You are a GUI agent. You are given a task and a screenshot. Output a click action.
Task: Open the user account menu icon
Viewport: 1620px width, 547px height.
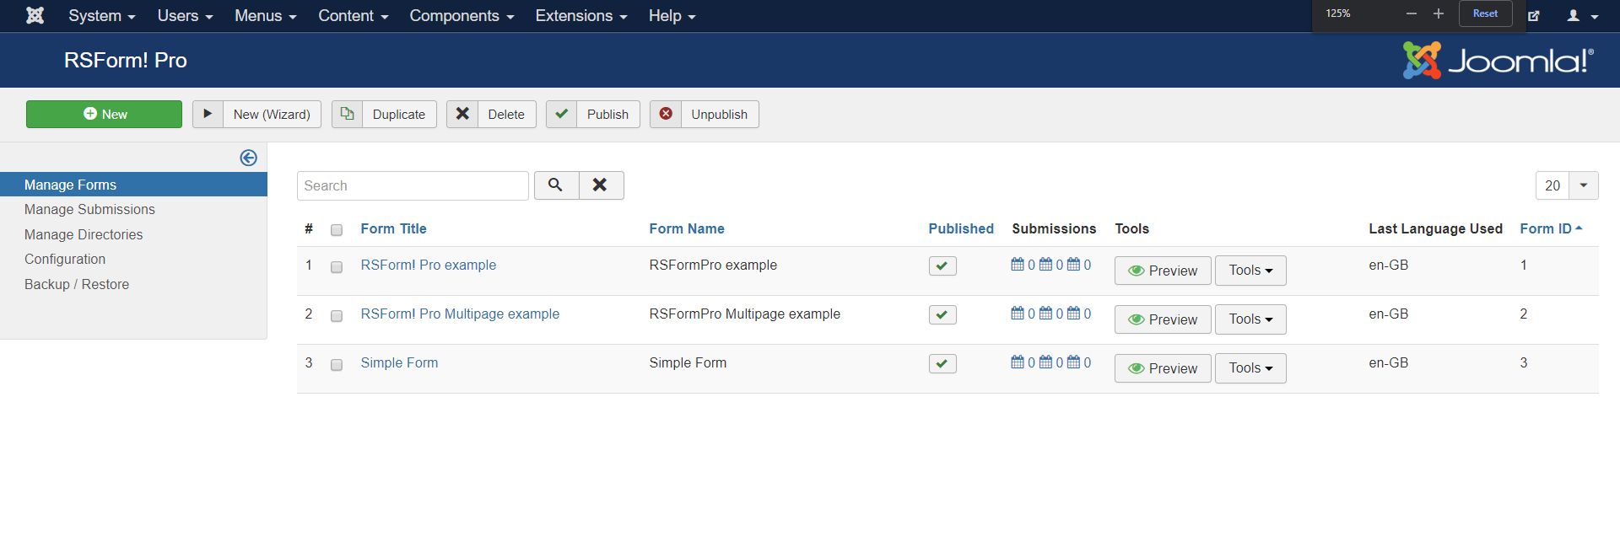1582,16
